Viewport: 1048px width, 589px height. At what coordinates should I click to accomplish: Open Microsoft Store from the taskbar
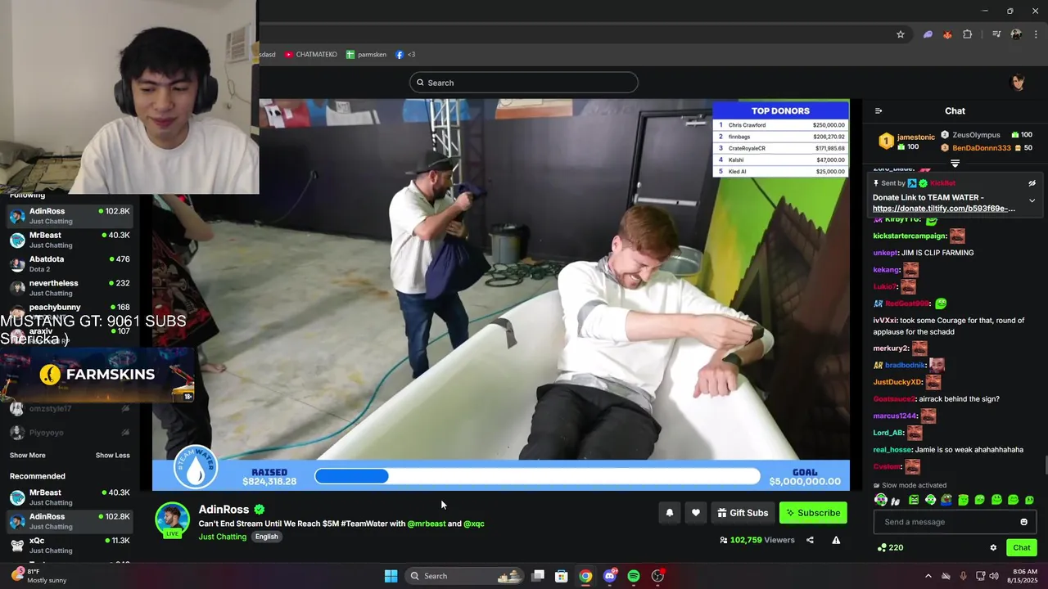pos(562,576)
